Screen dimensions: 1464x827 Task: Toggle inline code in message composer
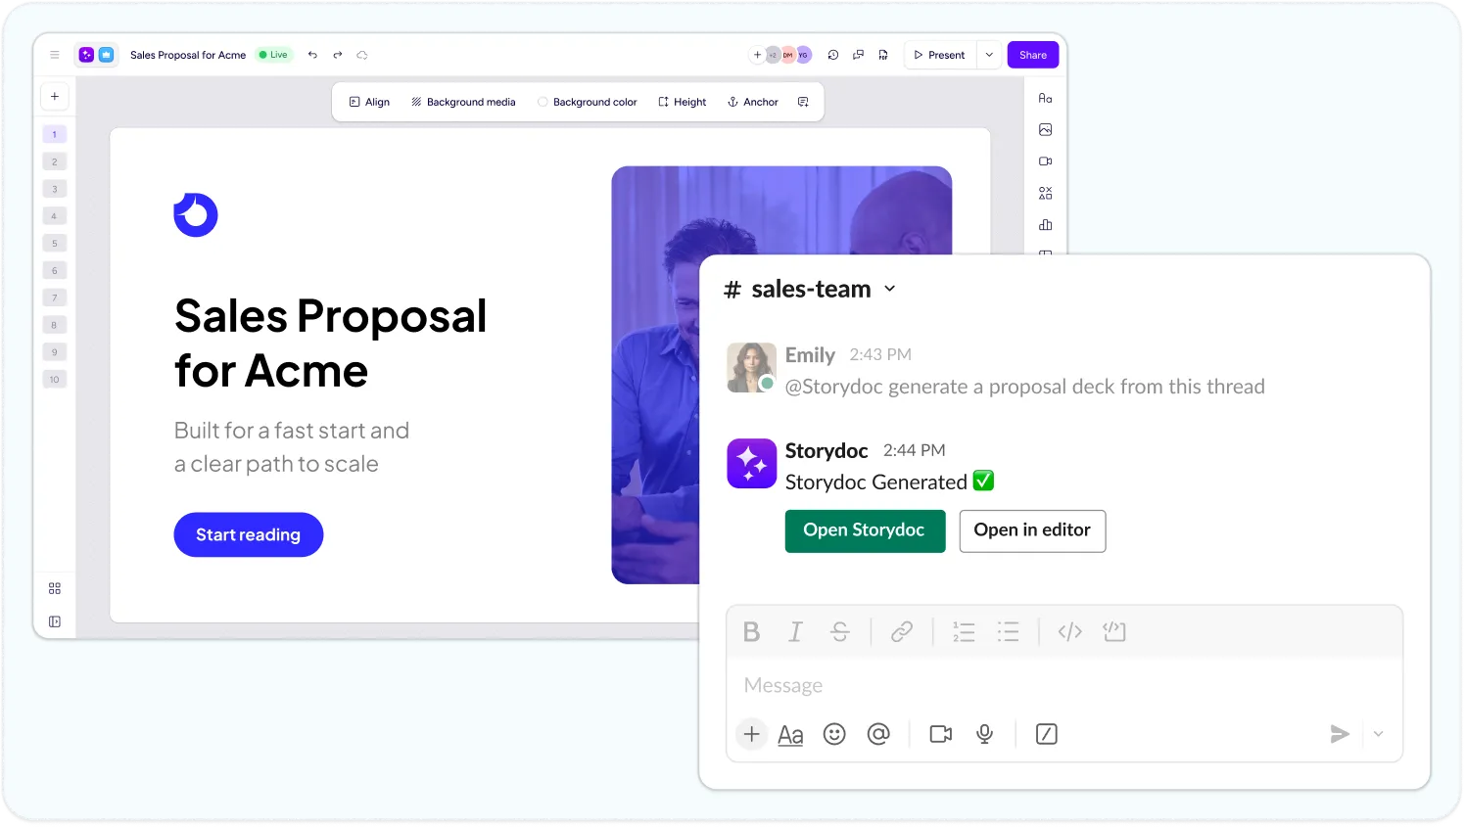1069,632
